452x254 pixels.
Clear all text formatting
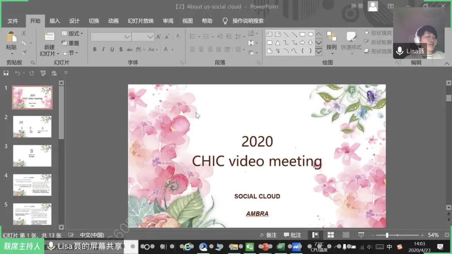tap(177, 36)
